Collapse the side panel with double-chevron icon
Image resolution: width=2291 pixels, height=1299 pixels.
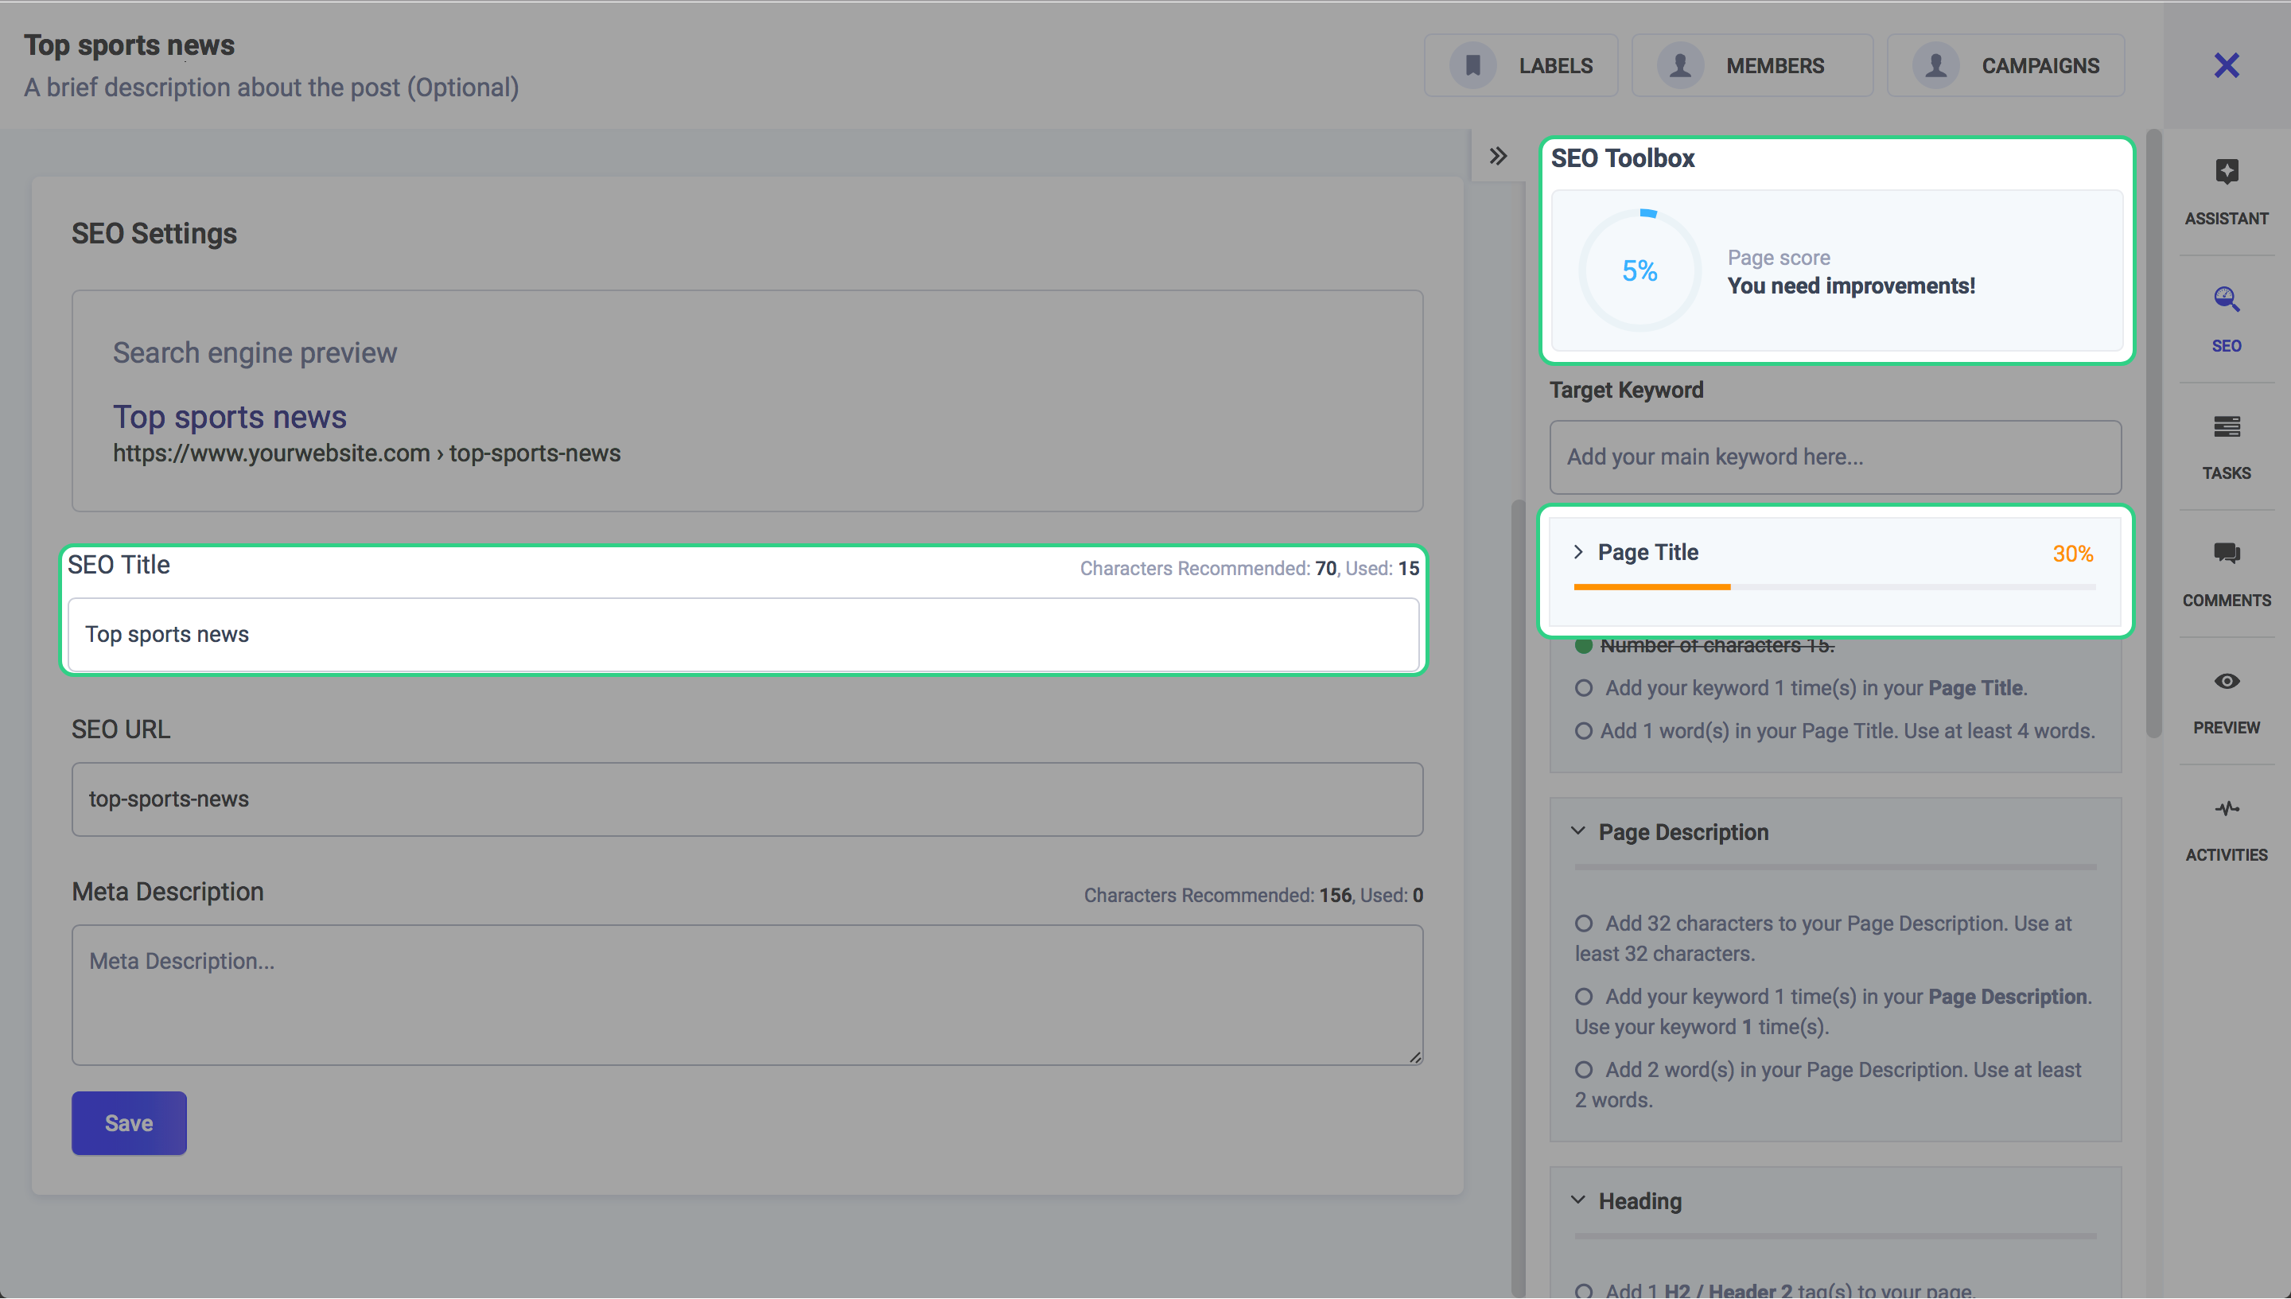coord(1498,156)
